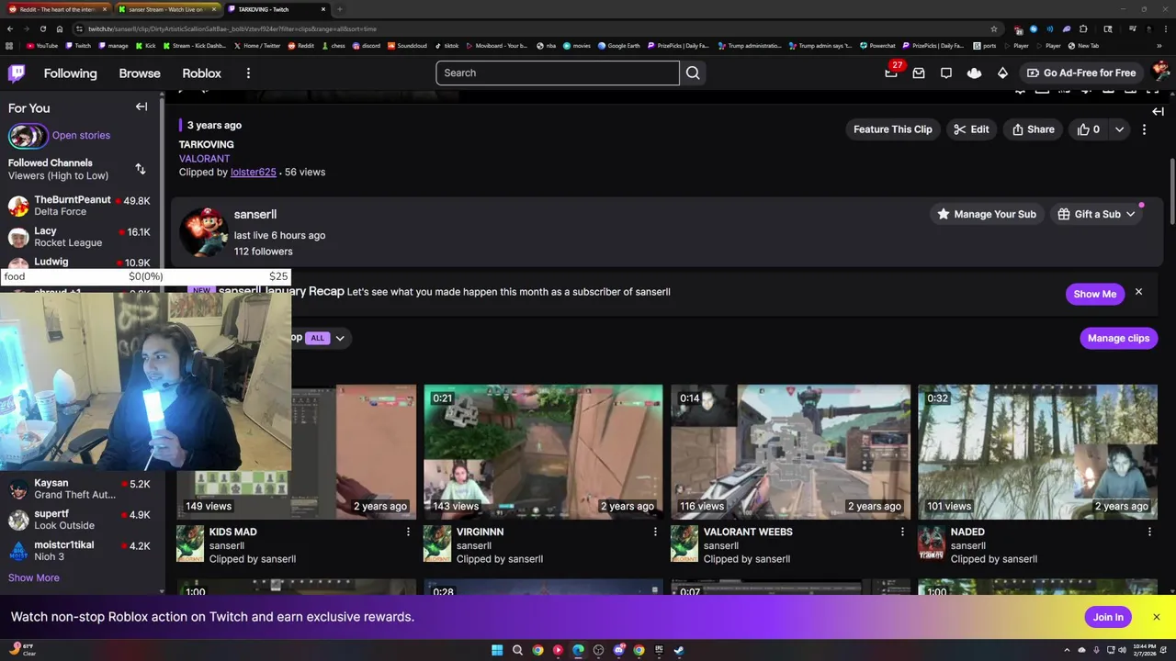Click into the Twitch search field
The width and height of the screenshot is (1176, 661).
558,73
